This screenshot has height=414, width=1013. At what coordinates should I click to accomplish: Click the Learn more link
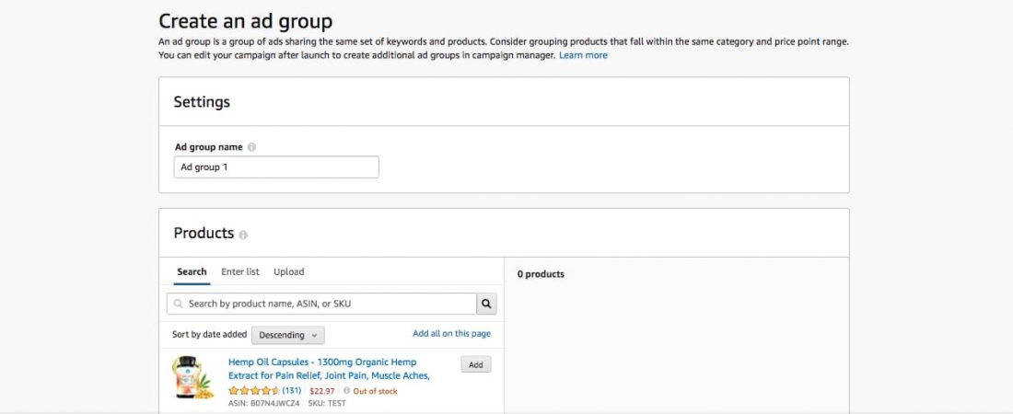point(583,55)
